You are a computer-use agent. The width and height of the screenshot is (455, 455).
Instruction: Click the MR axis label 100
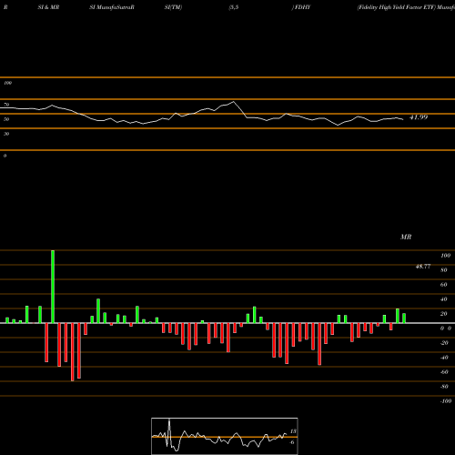click(445, 256)
